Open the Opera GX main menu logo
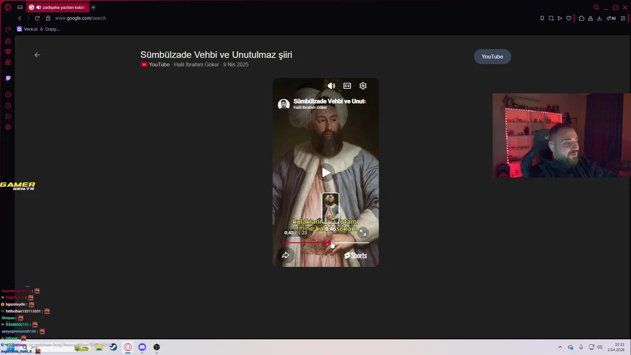631x355 pixels. click(8, 7)
